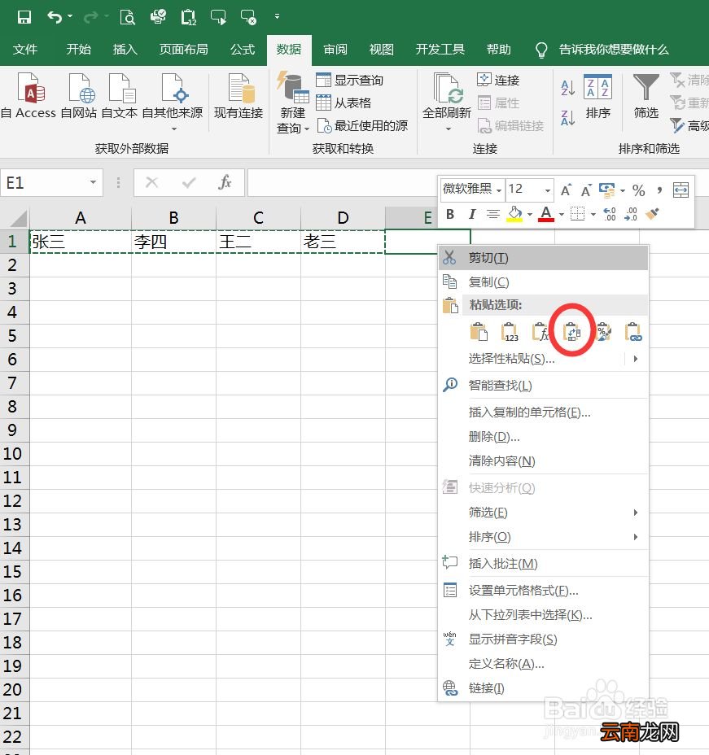This screenshot has height=755, width=709.
Task: Toggle italic in mini toolbar
Action: 472,214
